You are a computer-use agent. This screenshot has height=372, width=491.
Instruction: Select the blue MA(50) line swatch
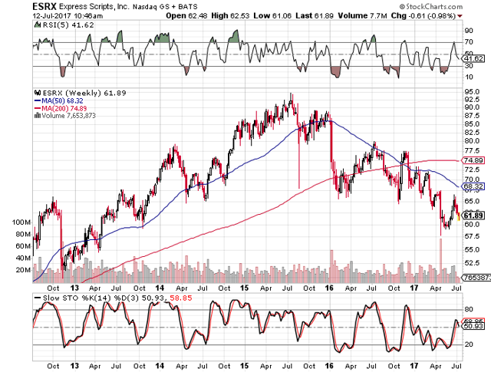click(38, 100)
